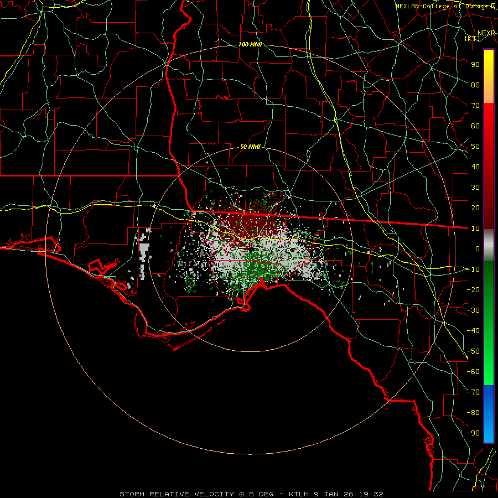Select the -40 value on velocity scale

(x=473, y=331)
